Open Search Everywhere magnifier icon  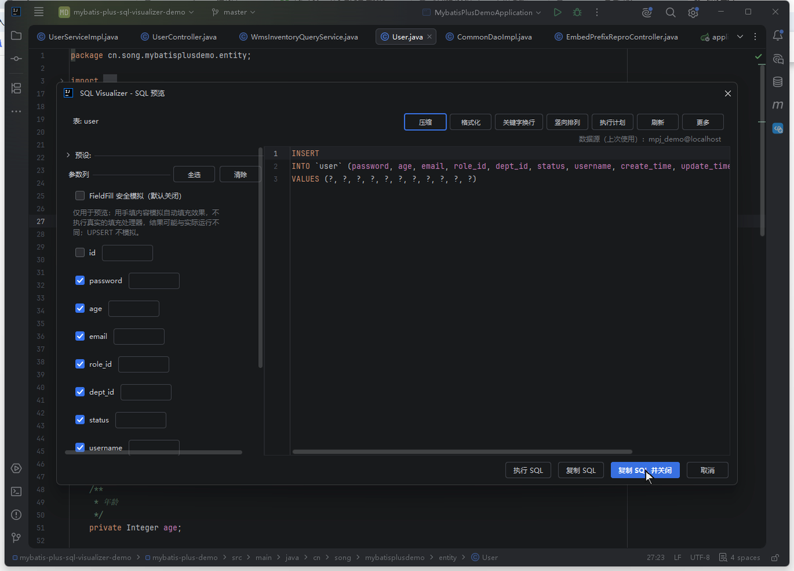pos(671,12)
